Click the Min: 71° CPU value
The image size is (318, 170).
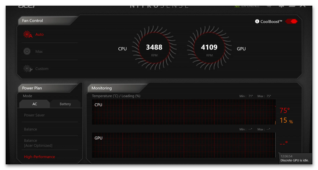[x=246, y=96]
